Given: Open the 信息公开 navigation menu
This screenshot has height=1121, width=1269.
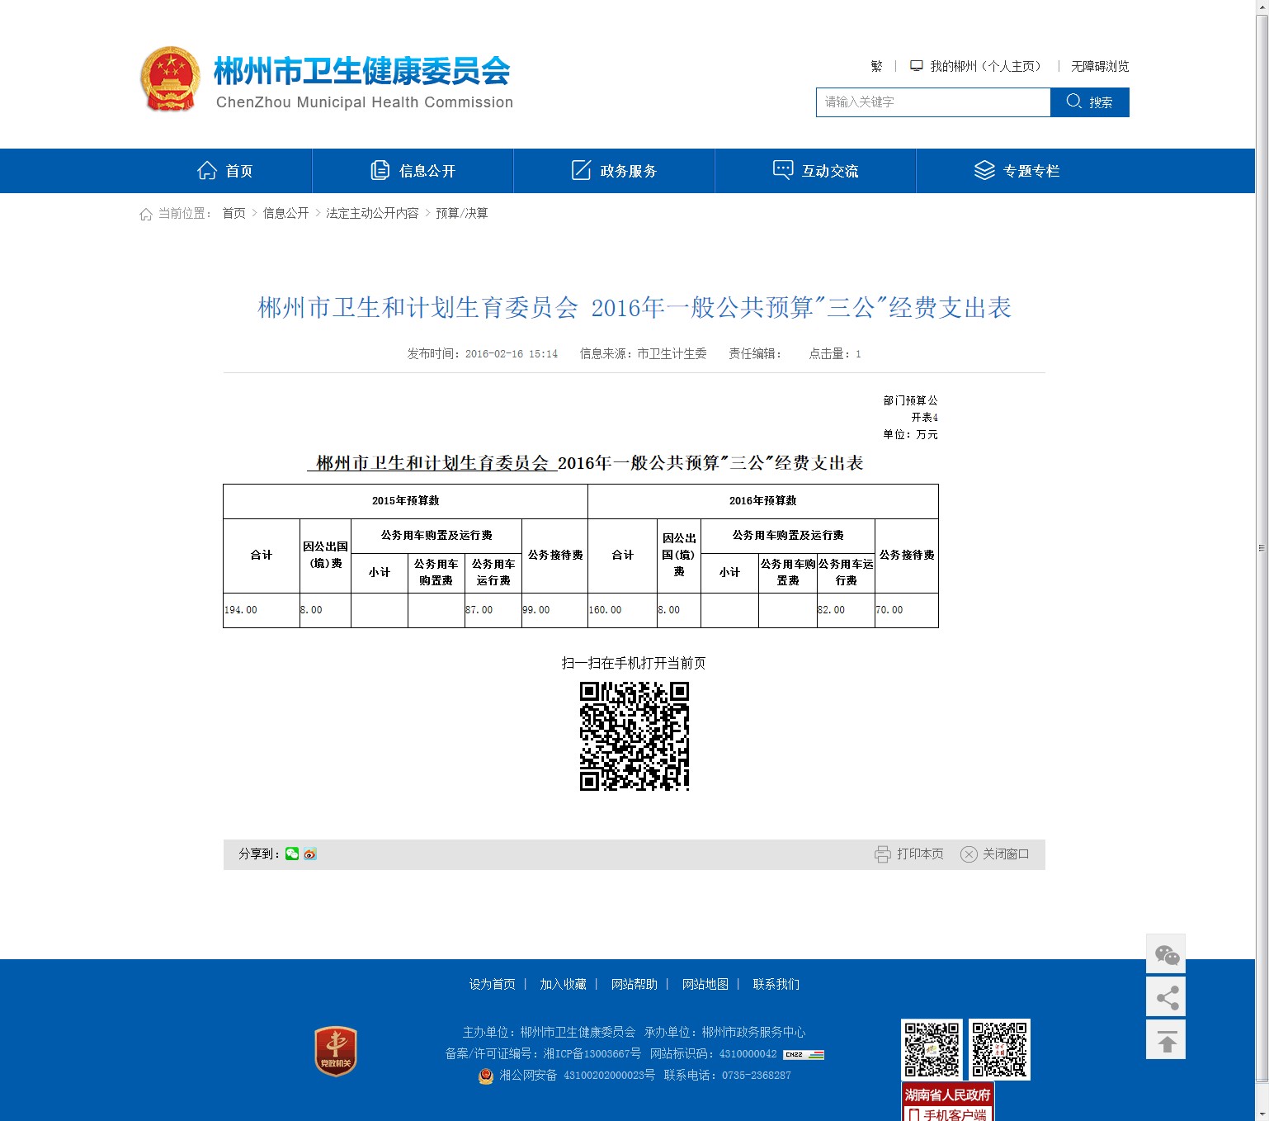Looking at the screenshot, I should click(x=413, y=171).
